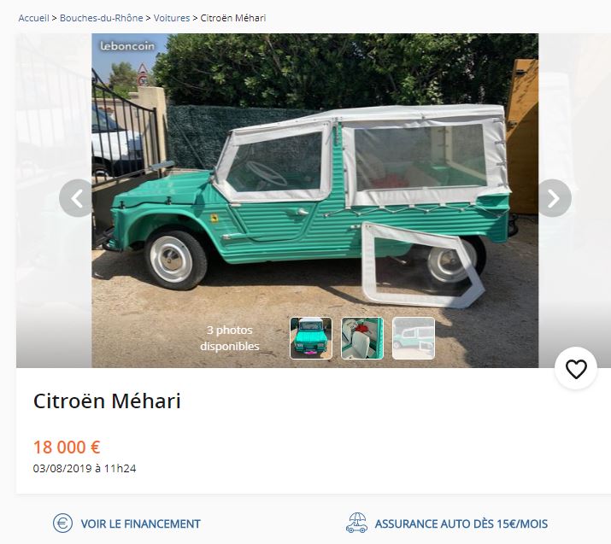Select the side-view faded thumbnail
The height and width of the screenshot is (544, 611).
[x=414, y=338]
